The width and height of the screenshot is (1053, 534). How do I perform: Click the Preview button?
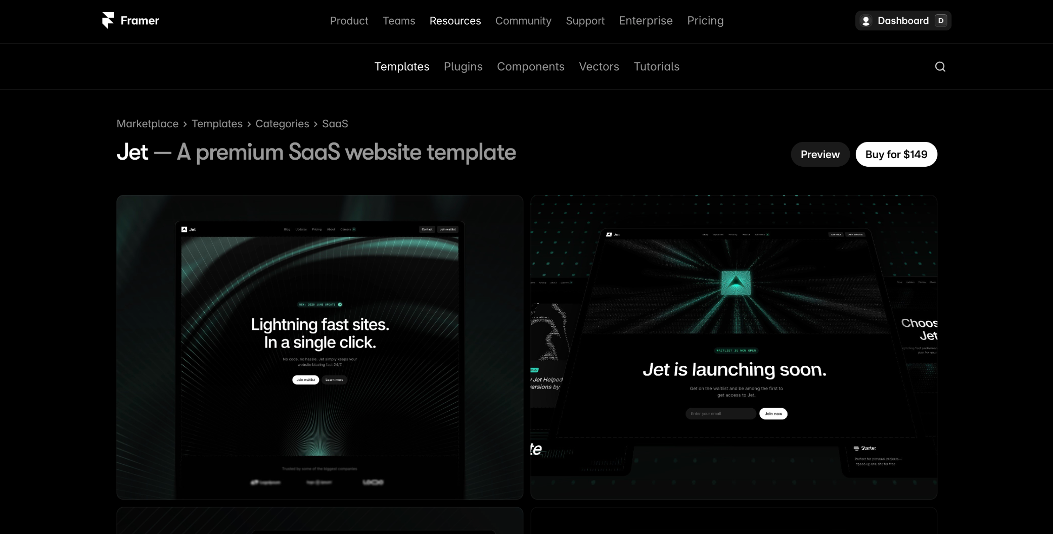tap(820, 155)
